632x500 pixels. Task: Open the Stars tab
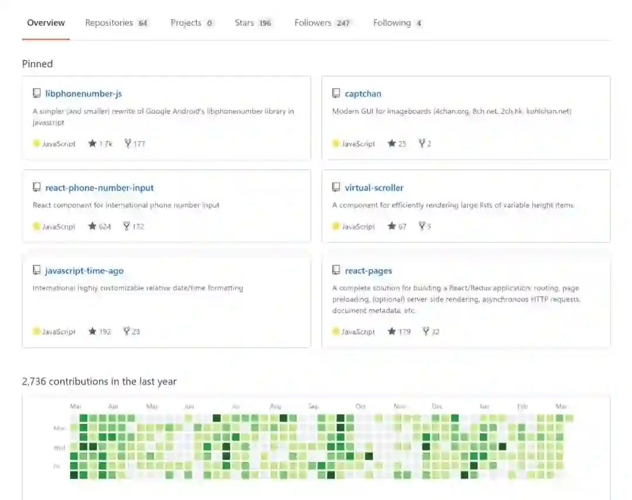tap(253, 23)
